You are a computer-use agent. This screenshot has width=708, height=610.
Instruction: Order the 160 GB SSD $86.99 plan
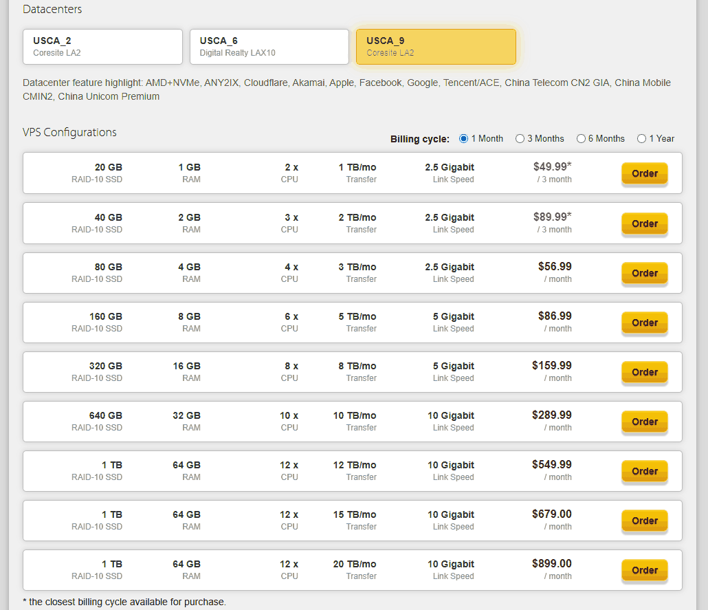click(x=644, y=323)
